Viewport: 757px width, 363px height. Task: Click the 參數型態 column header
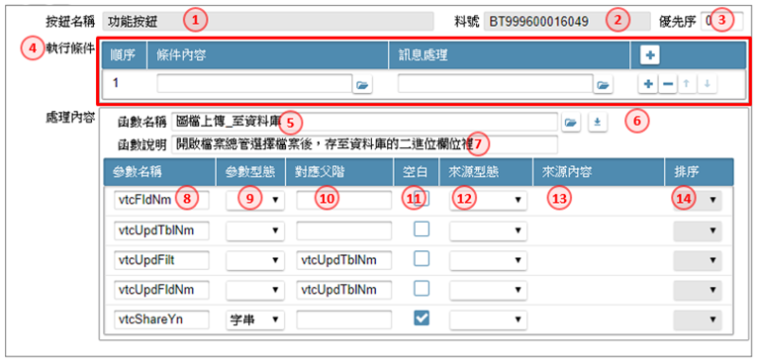coord(251,172)
